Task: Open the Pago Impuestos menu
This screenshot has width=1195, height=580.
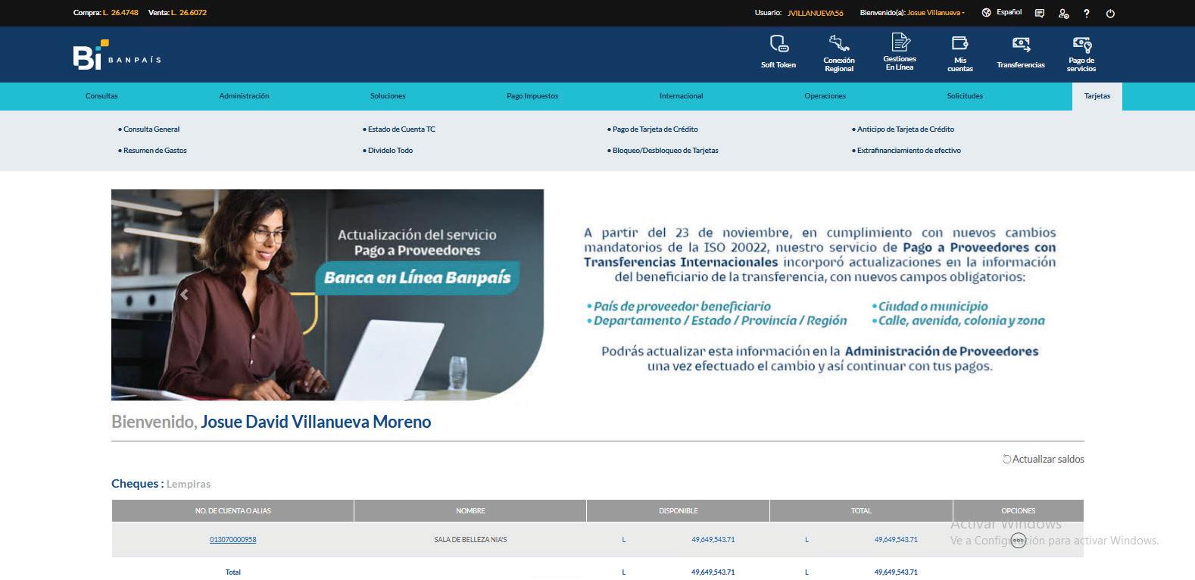Action: [x=532, y=96]
